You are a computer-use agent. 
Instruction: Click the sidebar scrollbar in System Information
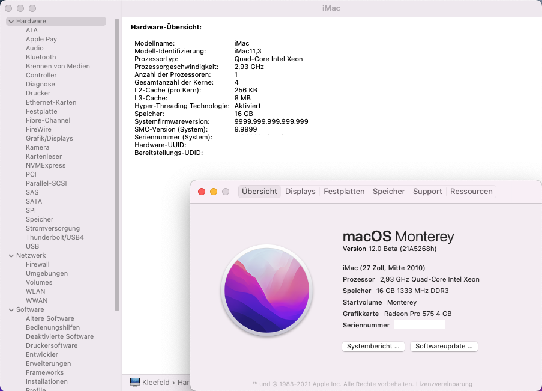117,165
